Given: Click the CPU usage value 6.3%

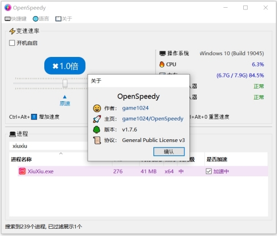Looking at the screenshot, I should pos(258,64).
